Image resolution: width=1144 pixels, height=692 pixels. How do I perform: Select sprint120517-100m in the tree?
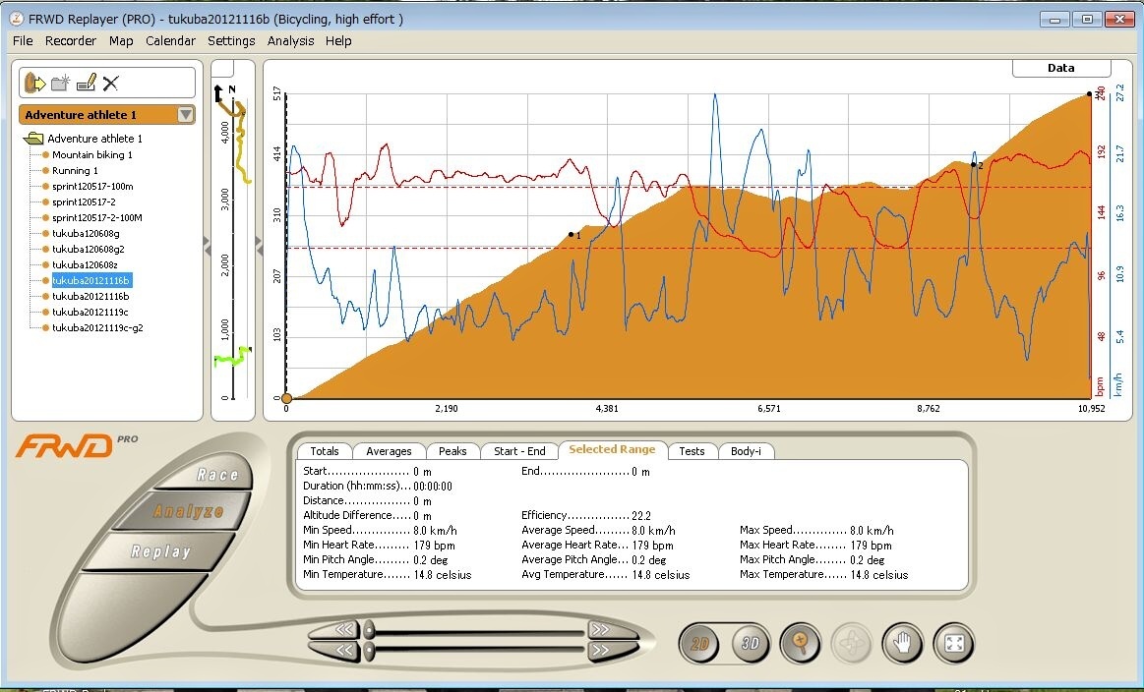[92, 187]
